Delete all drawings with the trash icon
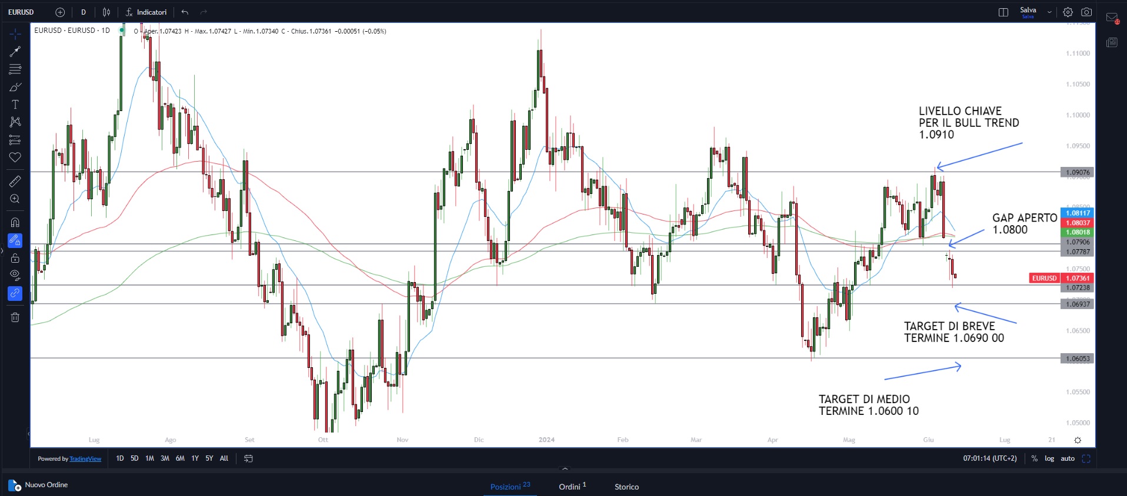 [x=15, y=317]
